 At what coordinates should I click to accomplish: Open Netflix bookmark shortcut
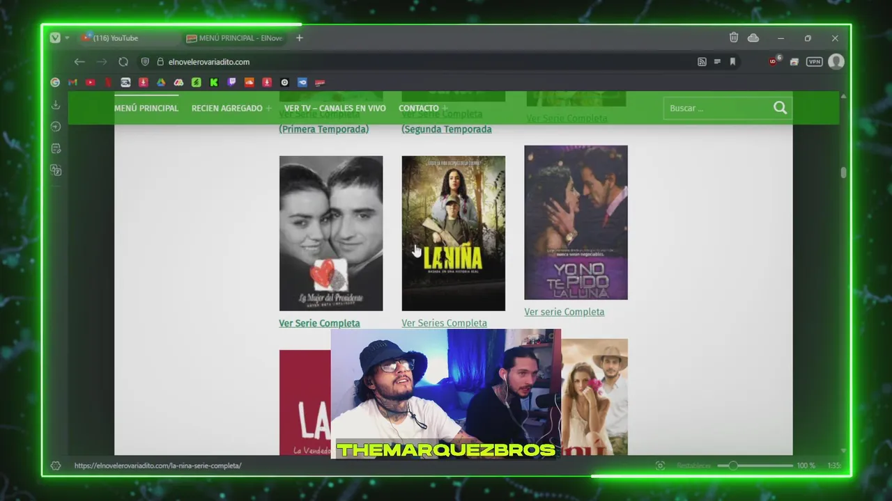108,82
